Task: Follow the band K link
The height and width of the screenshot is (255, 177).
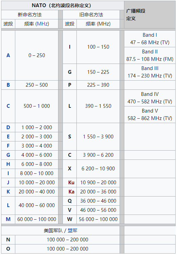Action: tap(8, 192)
